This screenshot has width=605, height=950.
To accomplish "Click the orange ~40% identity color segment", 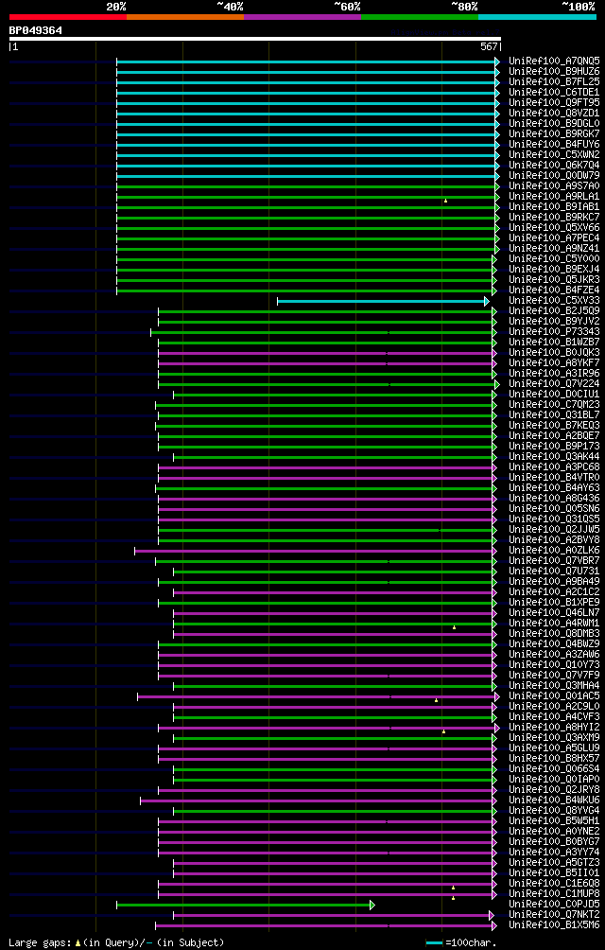I will click(x=185, y=17).
